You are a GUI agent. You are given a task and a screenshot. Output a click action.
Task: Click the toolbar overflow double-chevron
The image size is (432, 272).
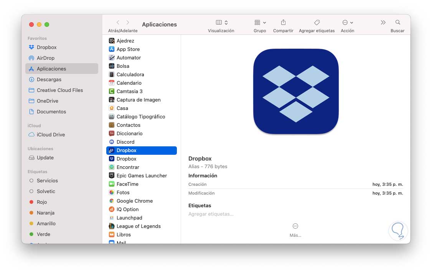[383, 23]
